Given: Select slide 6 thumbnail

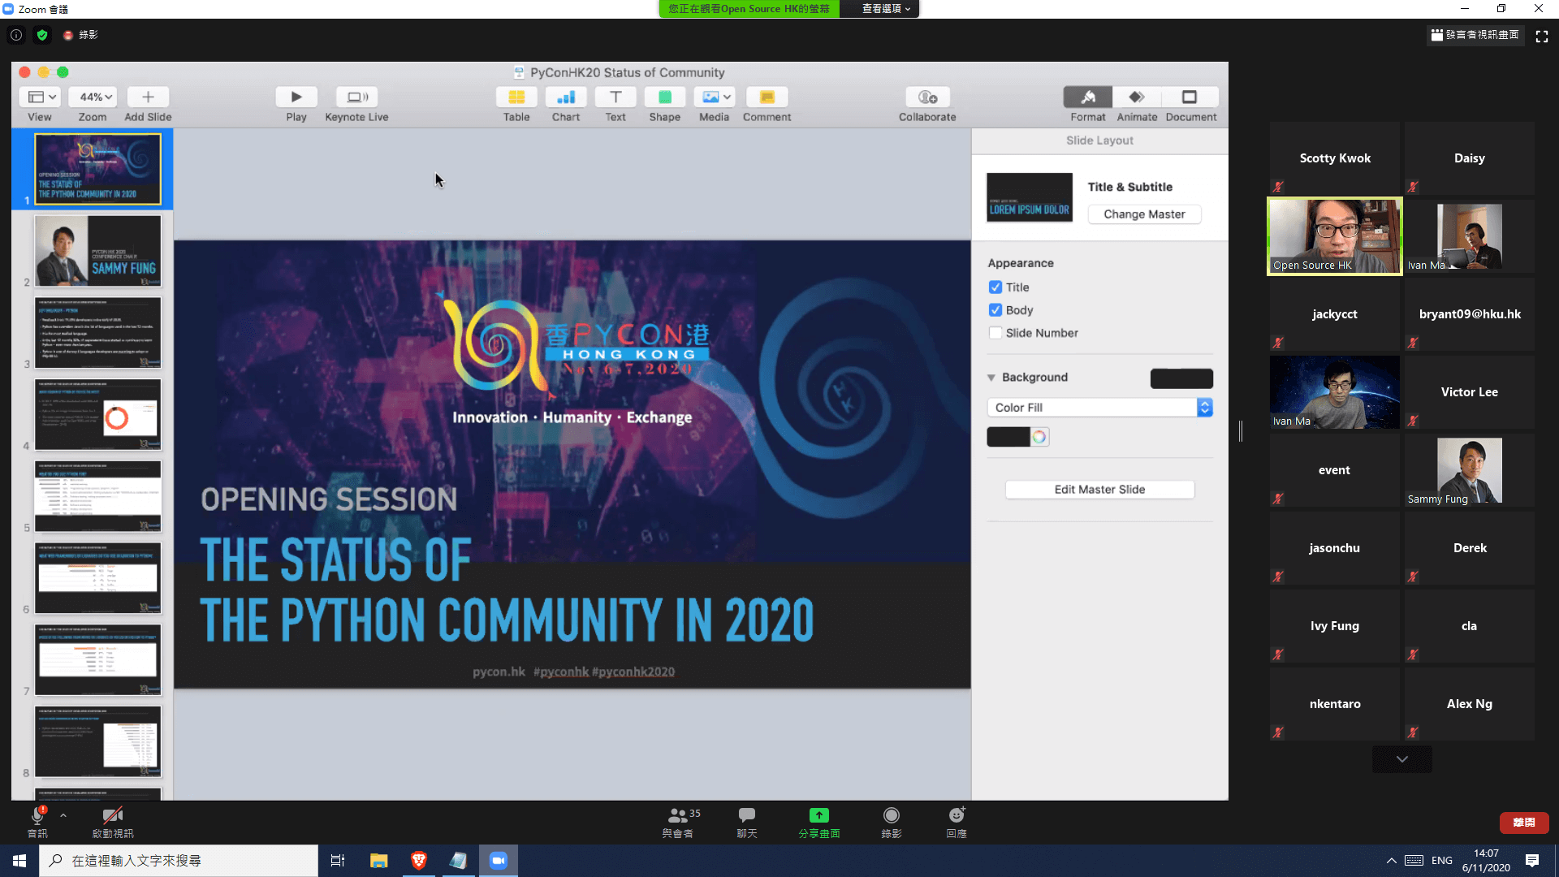Looking at the screenshot, I should pos(98,578).
